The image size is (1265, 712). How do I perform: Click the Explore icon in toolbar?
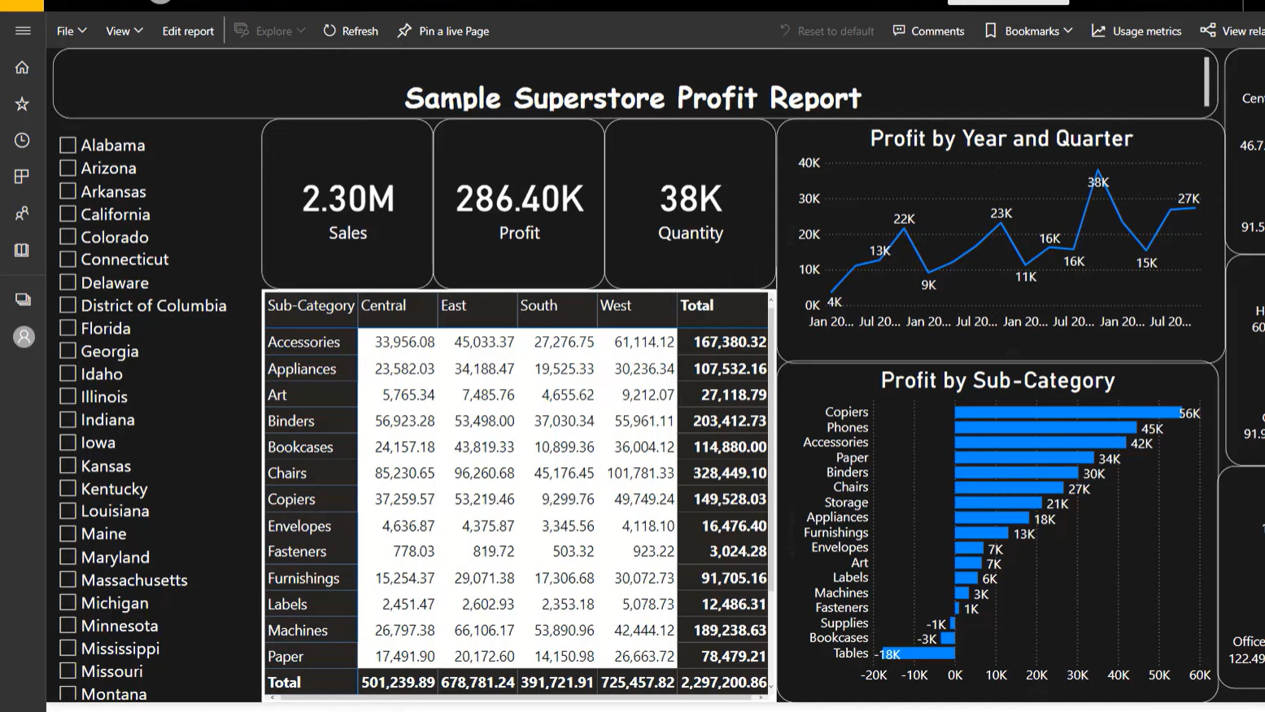click(x=242, y=30)
